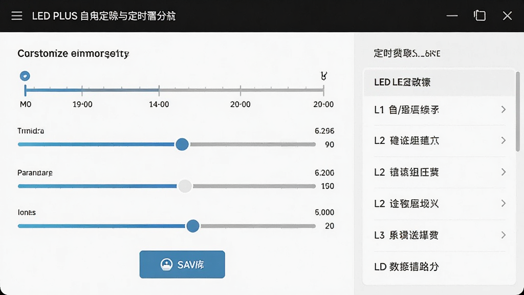524x295 pixels.
Task: Expand the last L2 row chevron
Action: pyautogui.click(x=504, y=203)
